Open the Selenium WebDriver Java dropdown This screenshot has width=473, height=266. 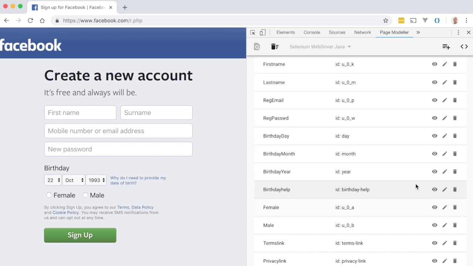coord(320,47)
